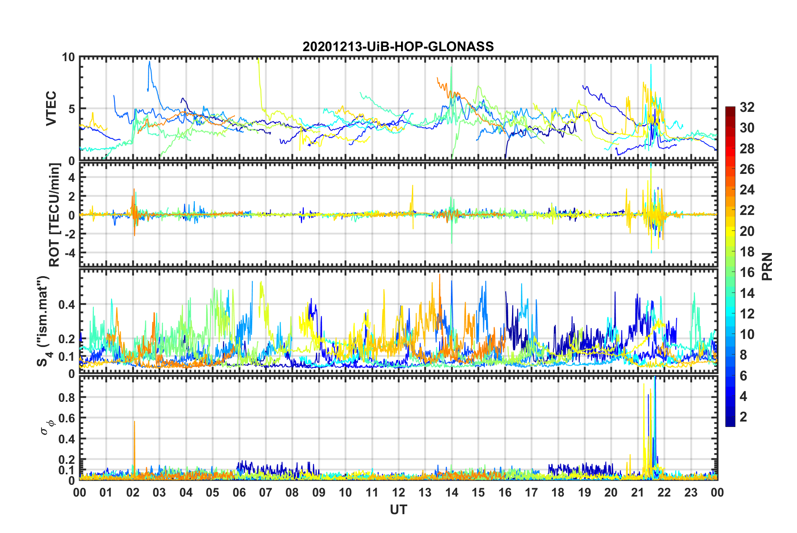Click the colorbar tick label 24
797x533 pixels.
tap(747, 190)
